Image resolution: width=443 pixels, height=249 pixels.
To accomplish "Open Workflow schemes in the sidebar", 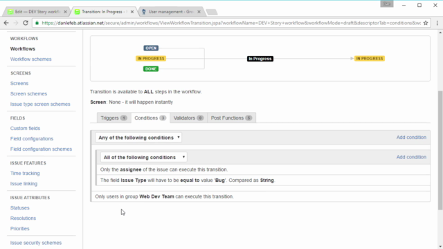I will tap(30, 59).
